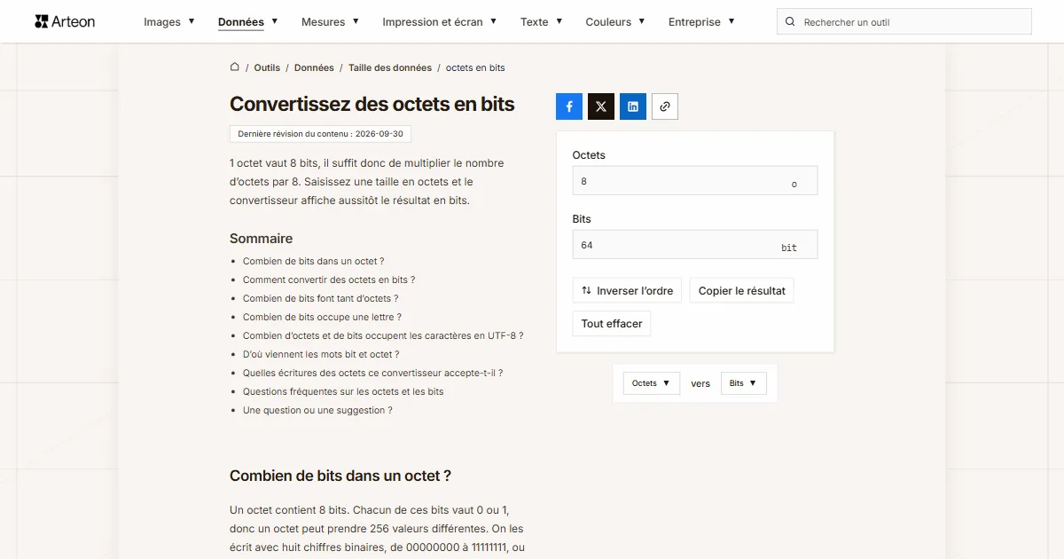This screenshot has width=1064, height=559.
Task: Expand the Couleurs menu
Action: pyautogui.click(x=615, y=22)
